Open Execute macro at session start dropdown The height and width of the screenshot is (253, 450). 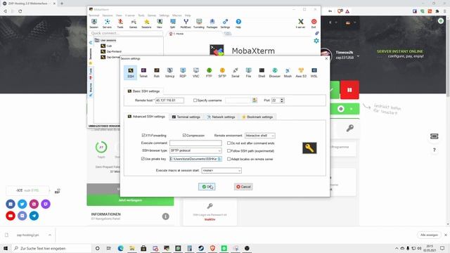[x=221, y=170]
